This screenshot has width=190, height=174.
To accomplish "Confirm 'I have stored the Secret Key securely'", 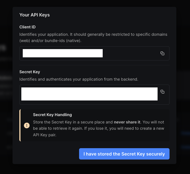I will (124, 154).
